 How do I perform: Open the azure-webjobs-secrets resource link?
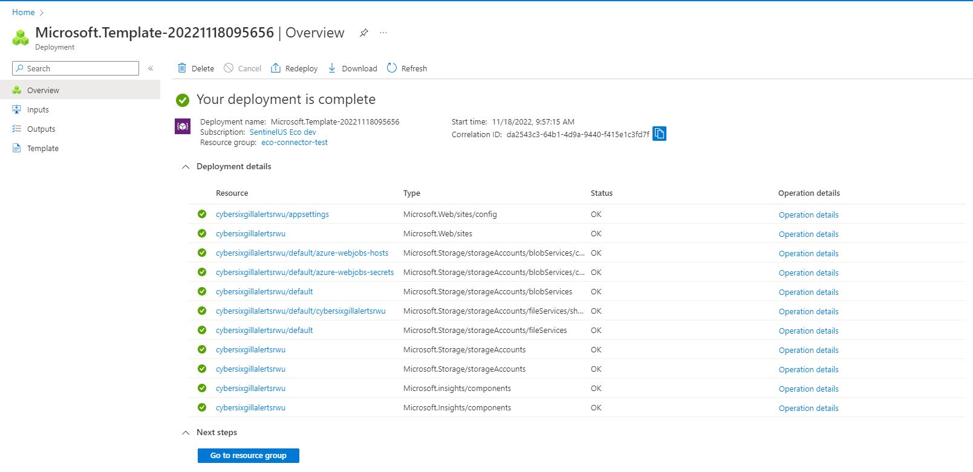[x=305, y=272]
